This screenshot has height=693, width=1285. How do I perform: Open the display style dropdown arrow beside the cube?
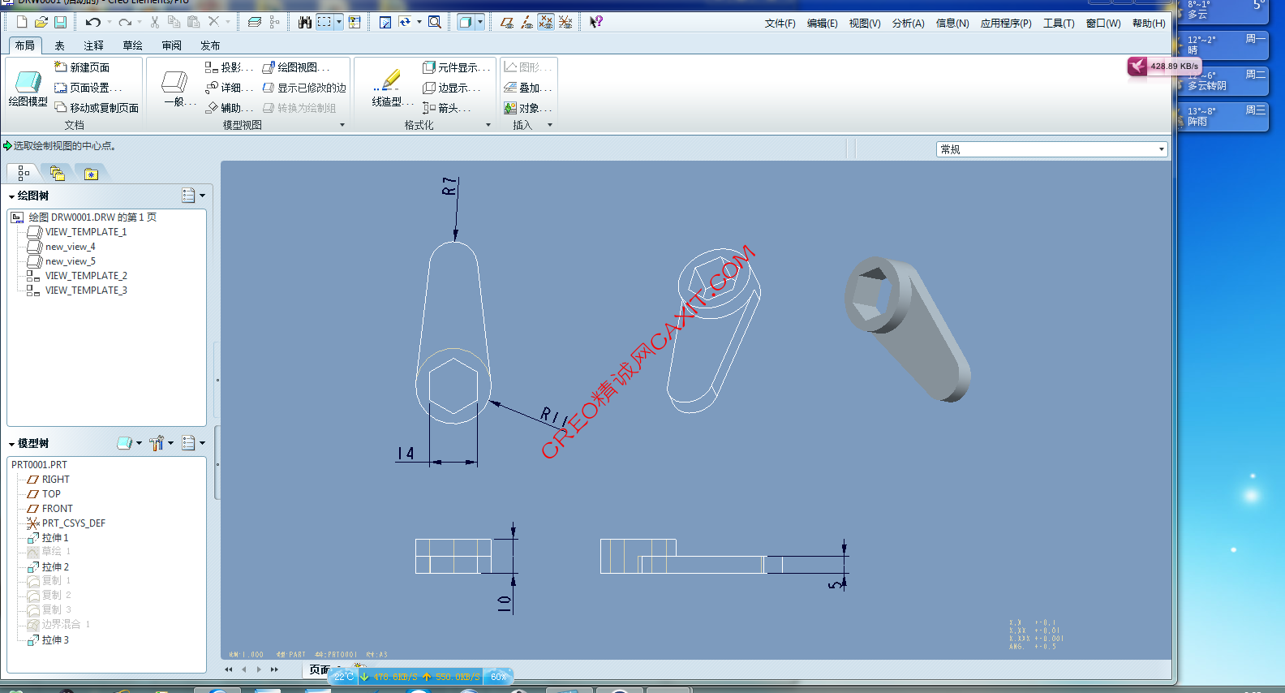[x=480, y=23]
